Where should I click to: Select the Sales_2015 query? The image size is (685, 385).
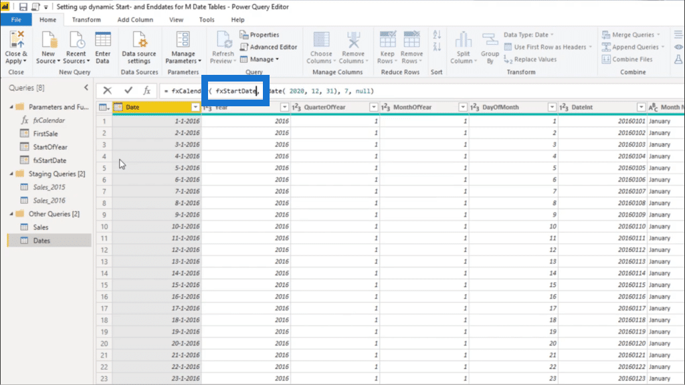[x=49, y=187]
